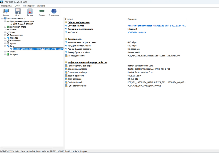Image resolution: width=219 pixels, height=153 pixels.
Task: Click the Видеоадаптер graphics card icon
Action: (x=8, y=35)
